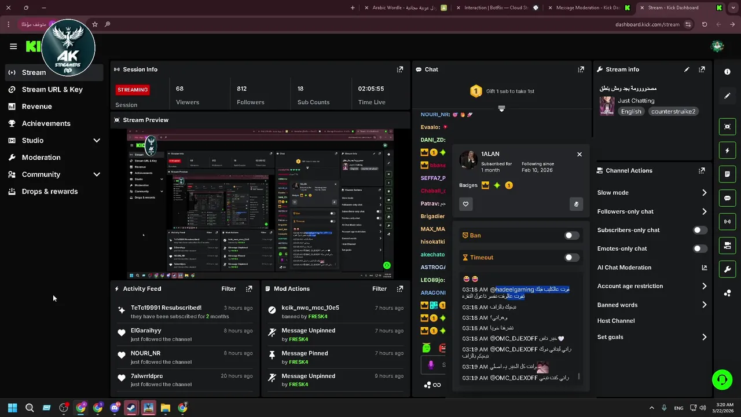The image size is (741, 417).
Task: Click the English language tag
Action: (631, 111)
